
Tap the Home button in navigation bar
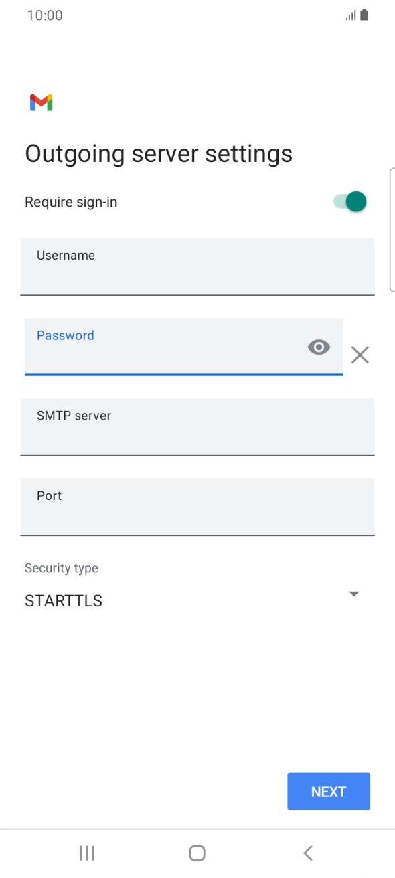[197, 853]
